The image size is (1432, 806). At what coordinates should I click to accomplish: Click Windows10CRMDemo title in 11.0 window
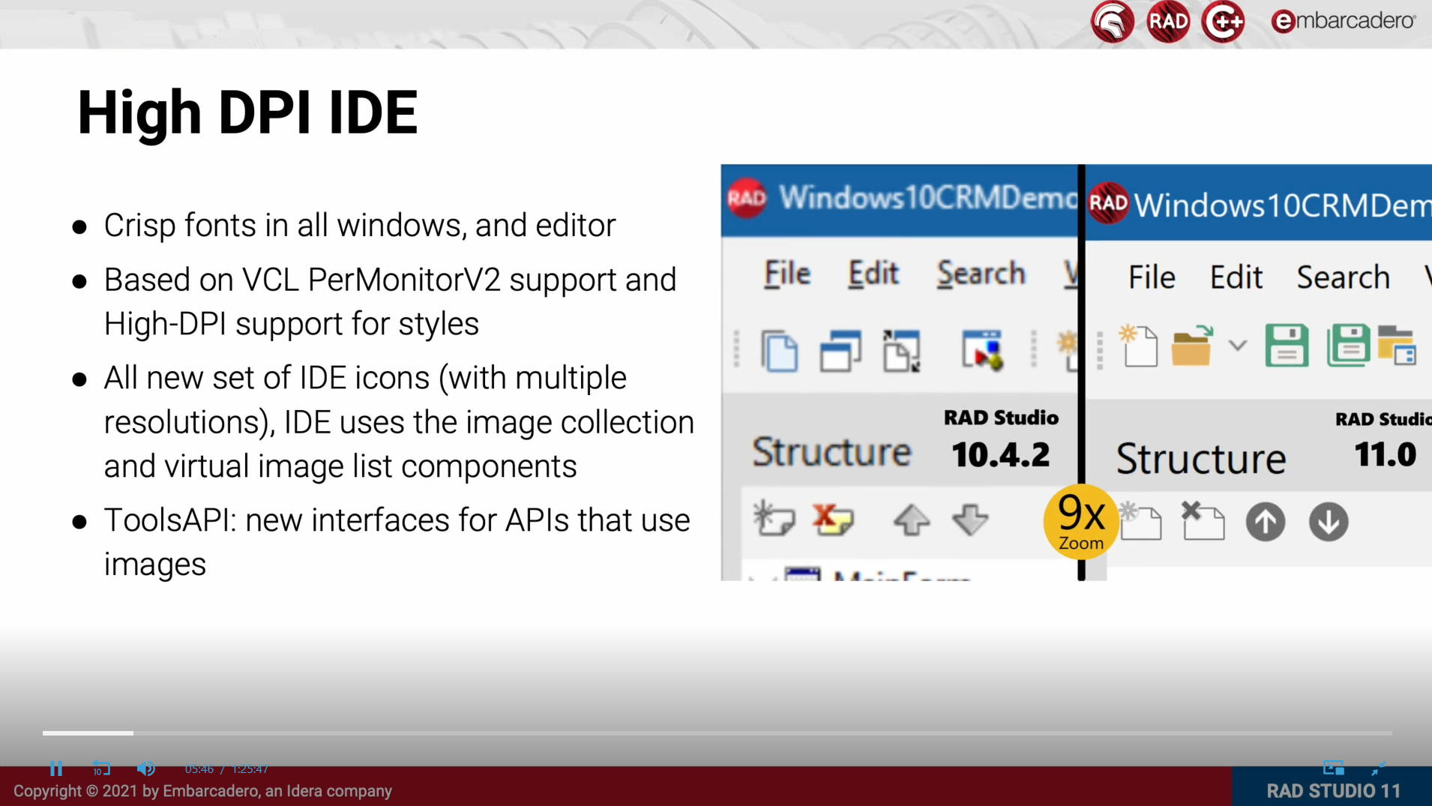click(x=1283, y=205)
